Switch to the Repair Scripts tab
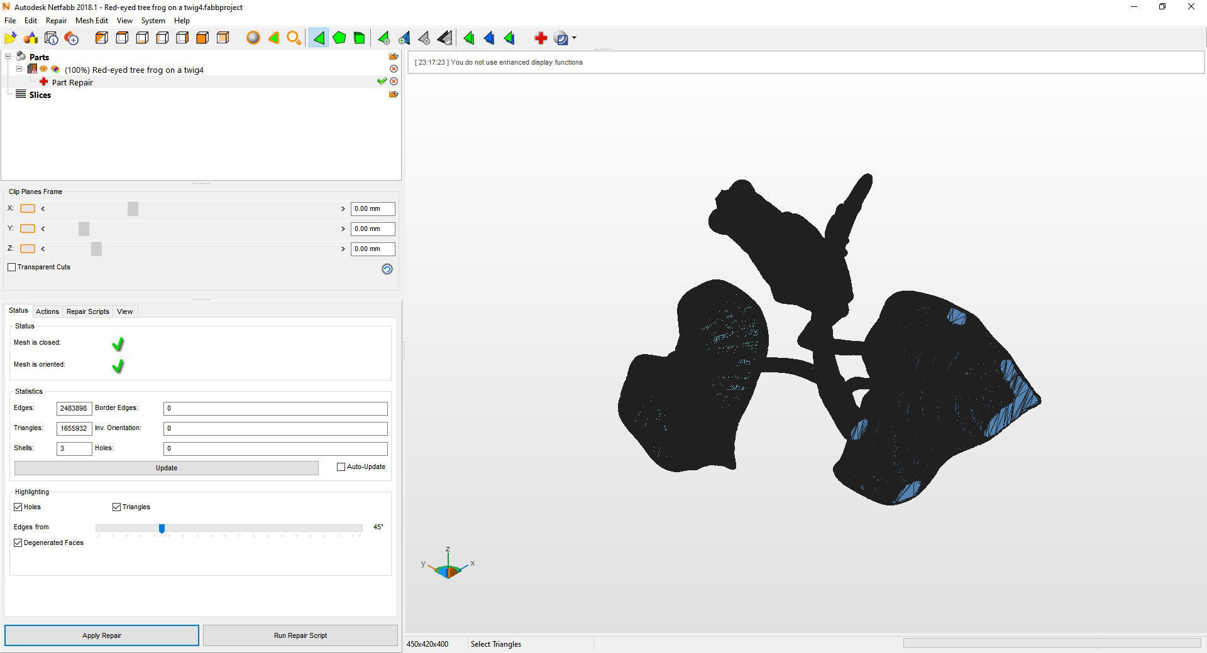Screen dimensions: 1207x653 pyautogui.click(x=88, y=311)
